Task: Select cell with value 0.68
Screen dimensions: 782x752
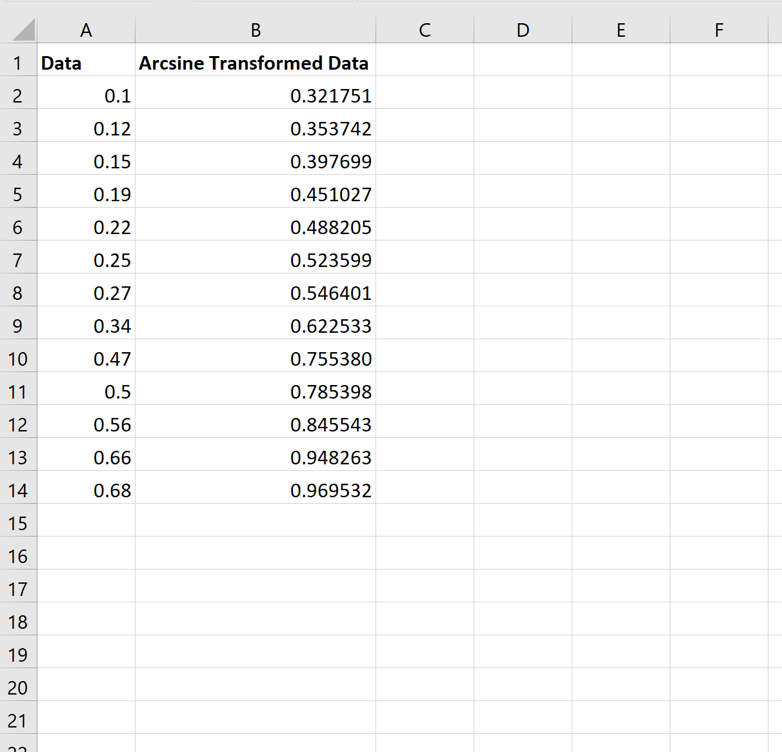Action: click(x=86, y=490)
